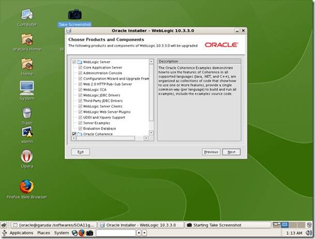
Task: Click the component tree scroll-down arrow
Action: tap(151, 133)
